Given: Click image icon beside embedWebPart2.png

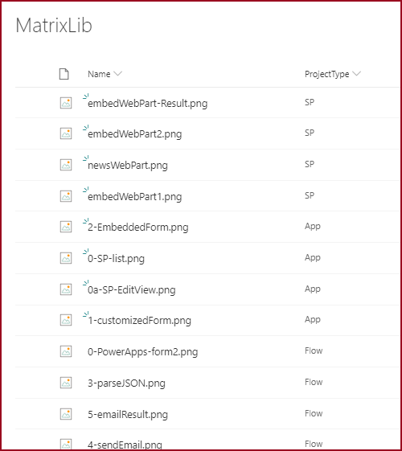Looking at the screenshot, I should coord(66,133).
